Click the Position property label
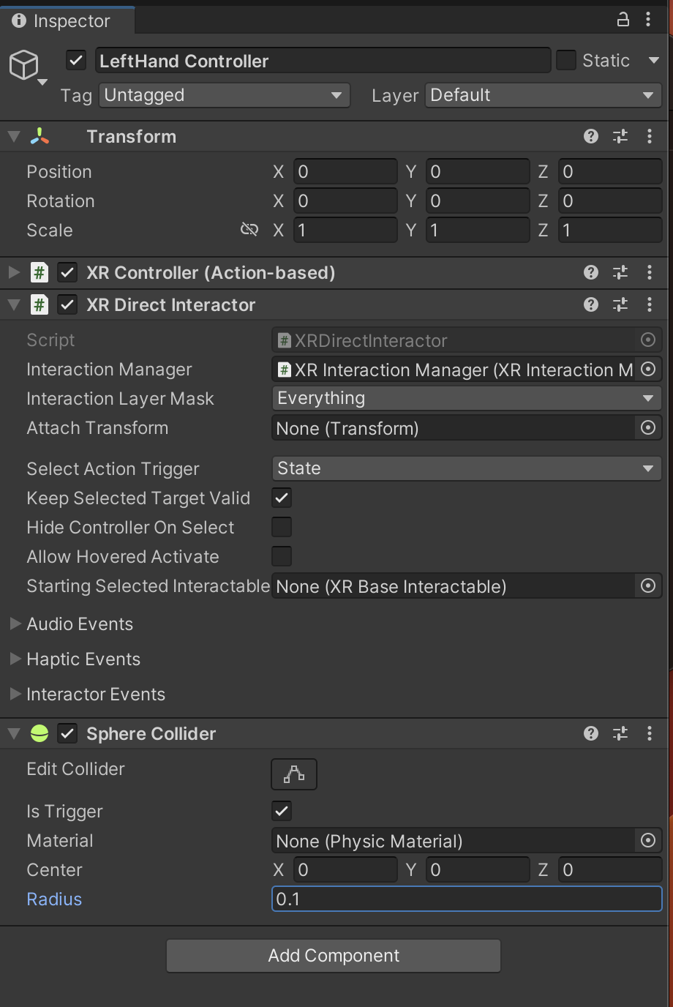This screenshot has width=673, height=1007. (x=59, y=171)
